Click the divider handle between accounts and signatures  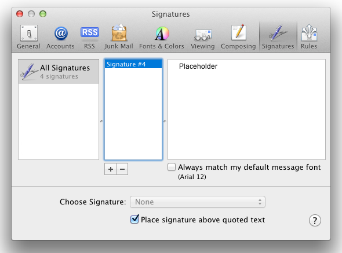pyautogui.click(x=101, y=121)
